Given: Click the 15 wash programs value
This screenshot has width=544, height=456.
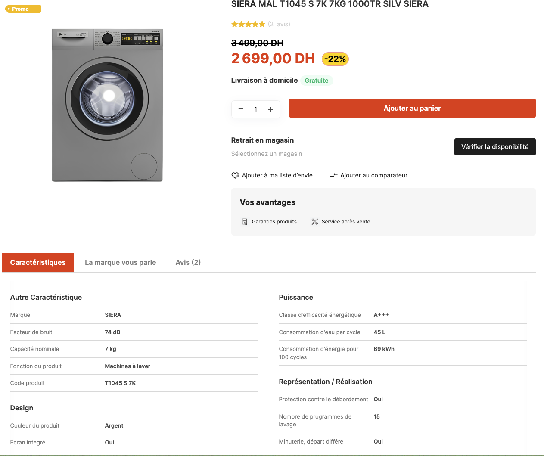Looking at the screenshot, I should 377,416.
